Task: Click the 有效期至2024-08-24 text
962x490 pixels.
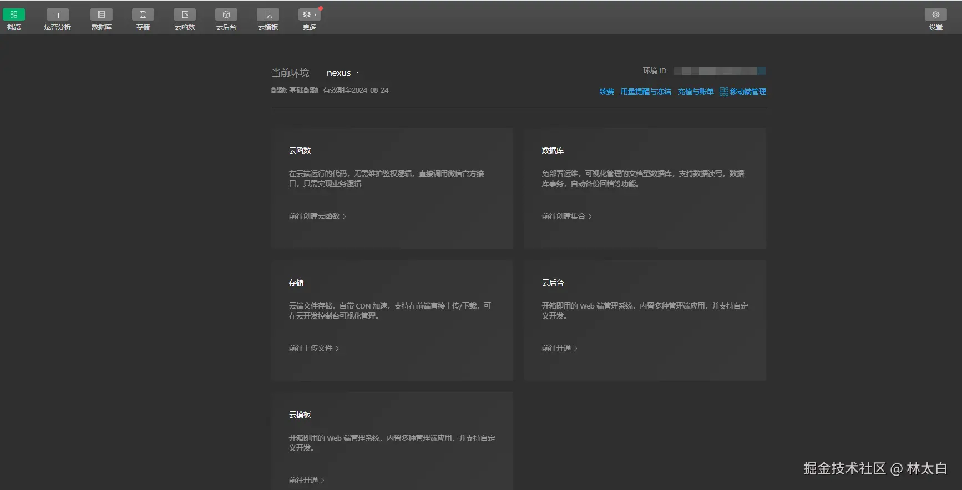Action: click(356, 90)
